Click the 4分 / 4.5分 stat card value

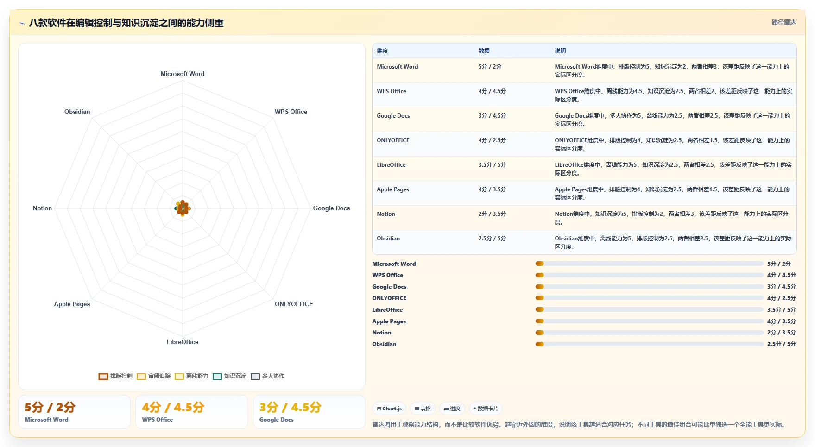(173, 407)
